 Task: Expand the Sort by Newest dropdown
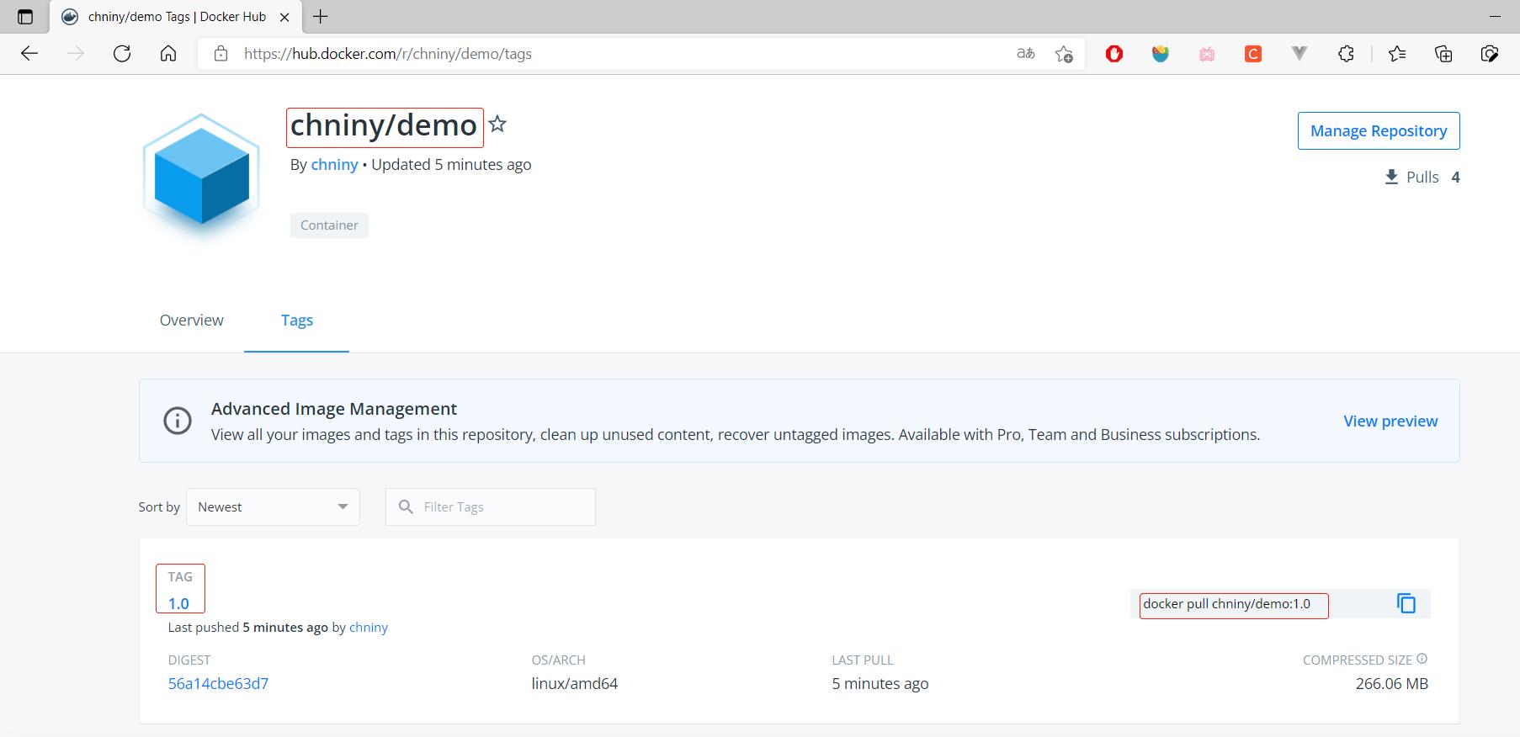point(273,506)
